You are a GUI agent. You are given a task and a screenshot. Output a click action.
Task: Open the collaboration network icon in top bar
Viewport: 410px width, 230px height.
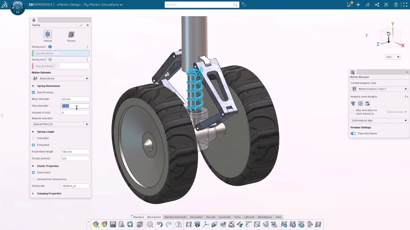tap(377, 5)
